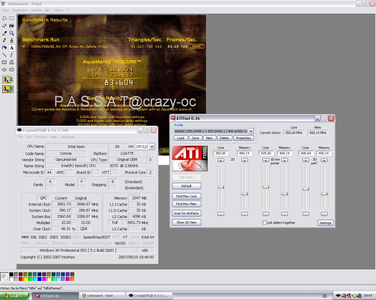Switch to Unbenannt - Paint taskbar button
Image resolution: width=376 pixels, height=300 pixels.
(102, 296)
